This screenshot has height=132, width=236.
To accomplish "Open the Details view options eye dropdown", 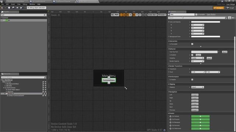I will pos(233,18).
